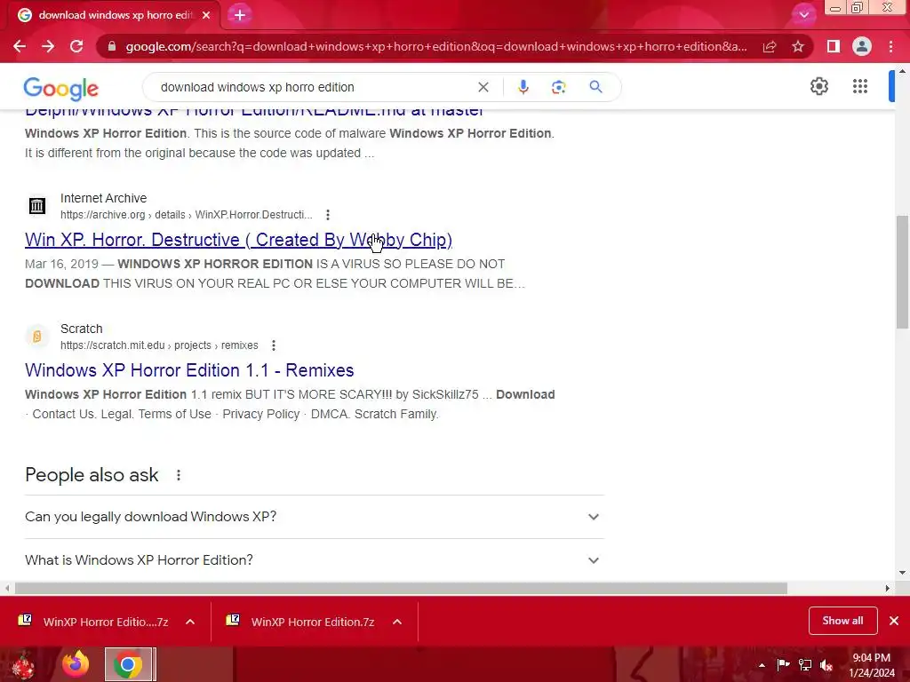
Task: Reload the Google search page
Action: click(x=76, y=46)
